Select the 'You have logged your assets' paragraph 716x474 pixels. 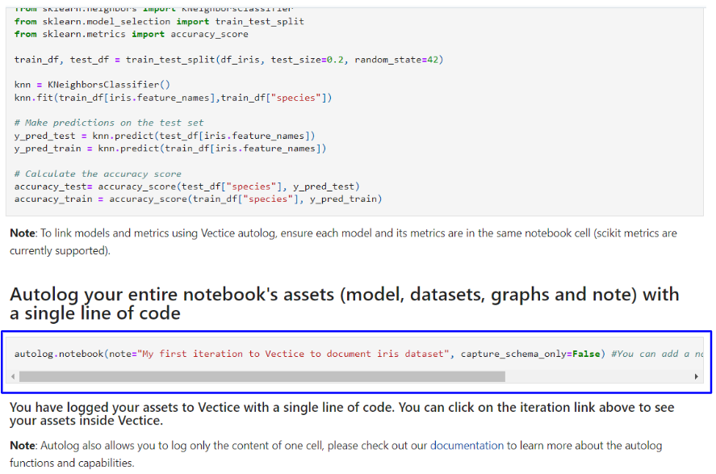point(341,413)
